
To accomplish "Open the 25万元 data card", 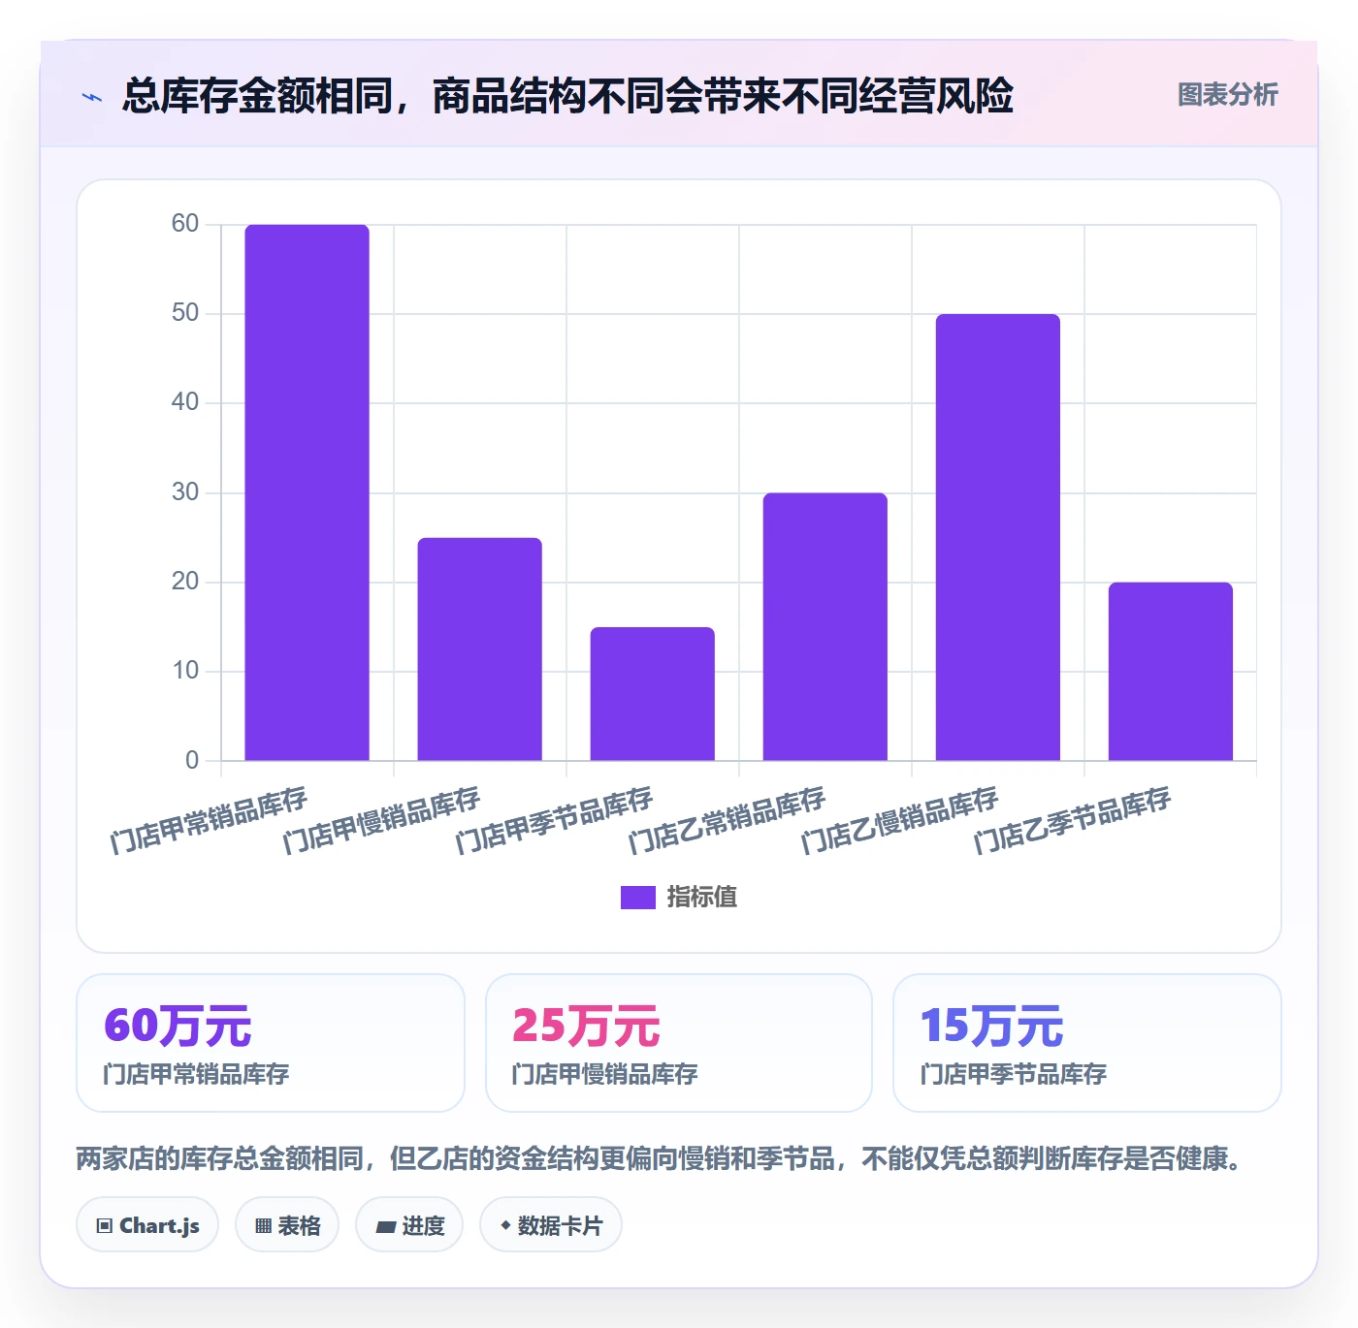I will coord(679,1043).
